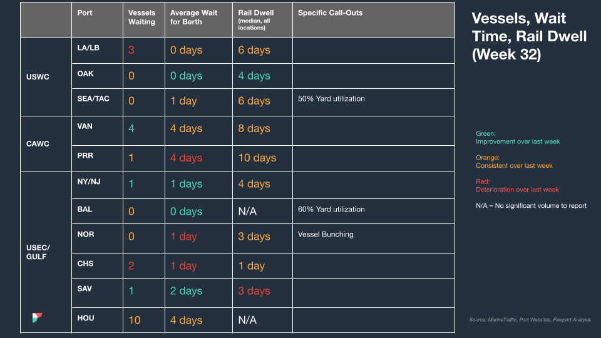Click the Week 32 slide title
The height and width of the screenshot is (338, 601).
[x=529, y=36]
